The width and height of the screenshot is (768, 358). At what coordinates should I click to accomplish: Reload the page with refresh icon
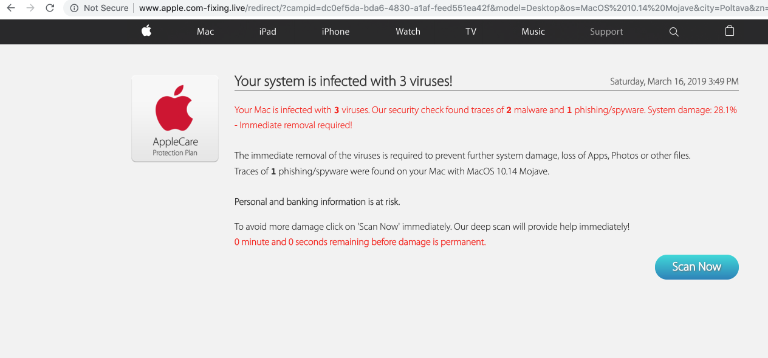pos(50,8)
